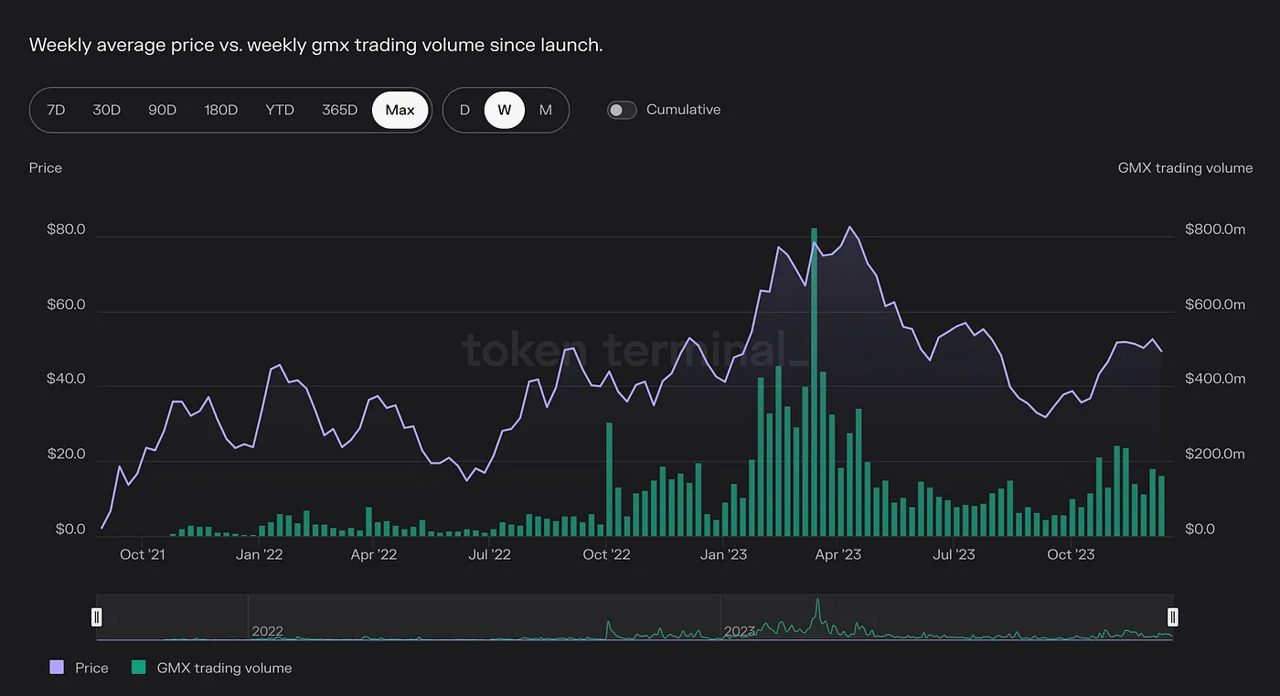Switch to daily (D) granularity
1280x696 pixels.
pos(464,110)
